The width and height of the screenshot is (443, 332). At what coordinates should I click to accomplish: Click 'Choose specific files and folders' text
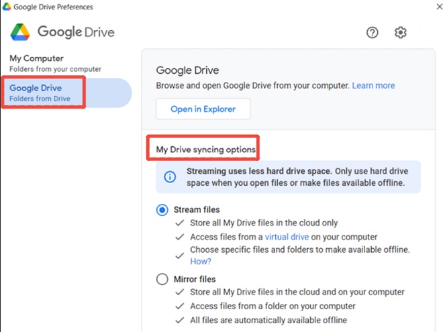300,250
